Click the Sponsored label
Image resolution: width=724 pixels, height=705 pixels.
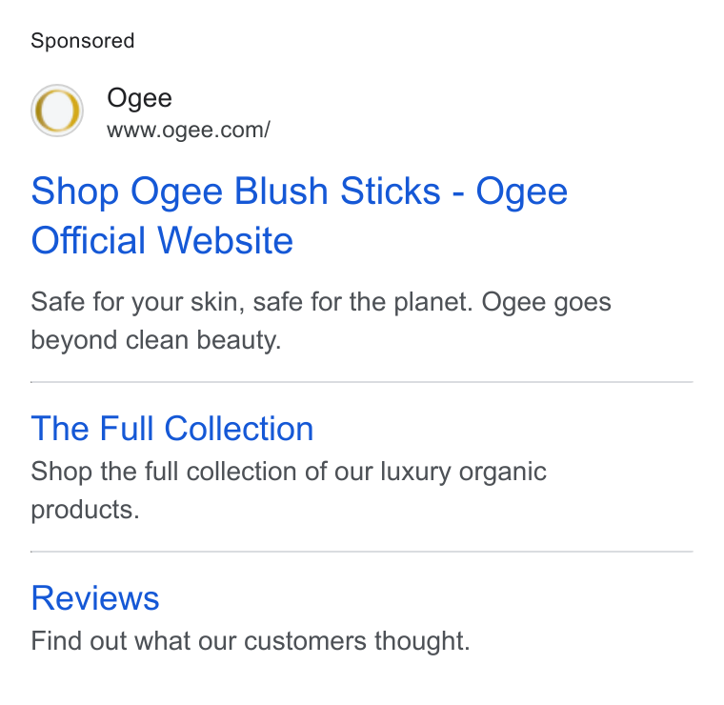83,41
